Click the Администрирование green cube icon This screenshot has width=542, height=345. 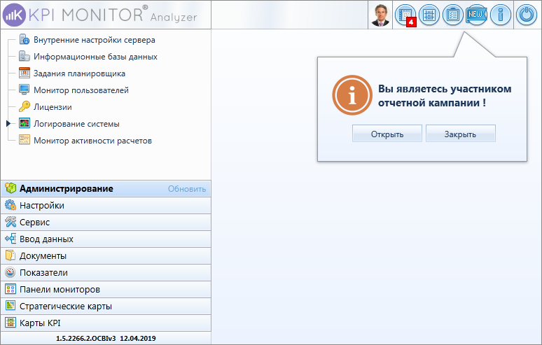coord(11,188)
